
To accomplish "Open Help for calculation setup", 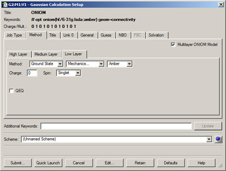I will coord(201,163).
